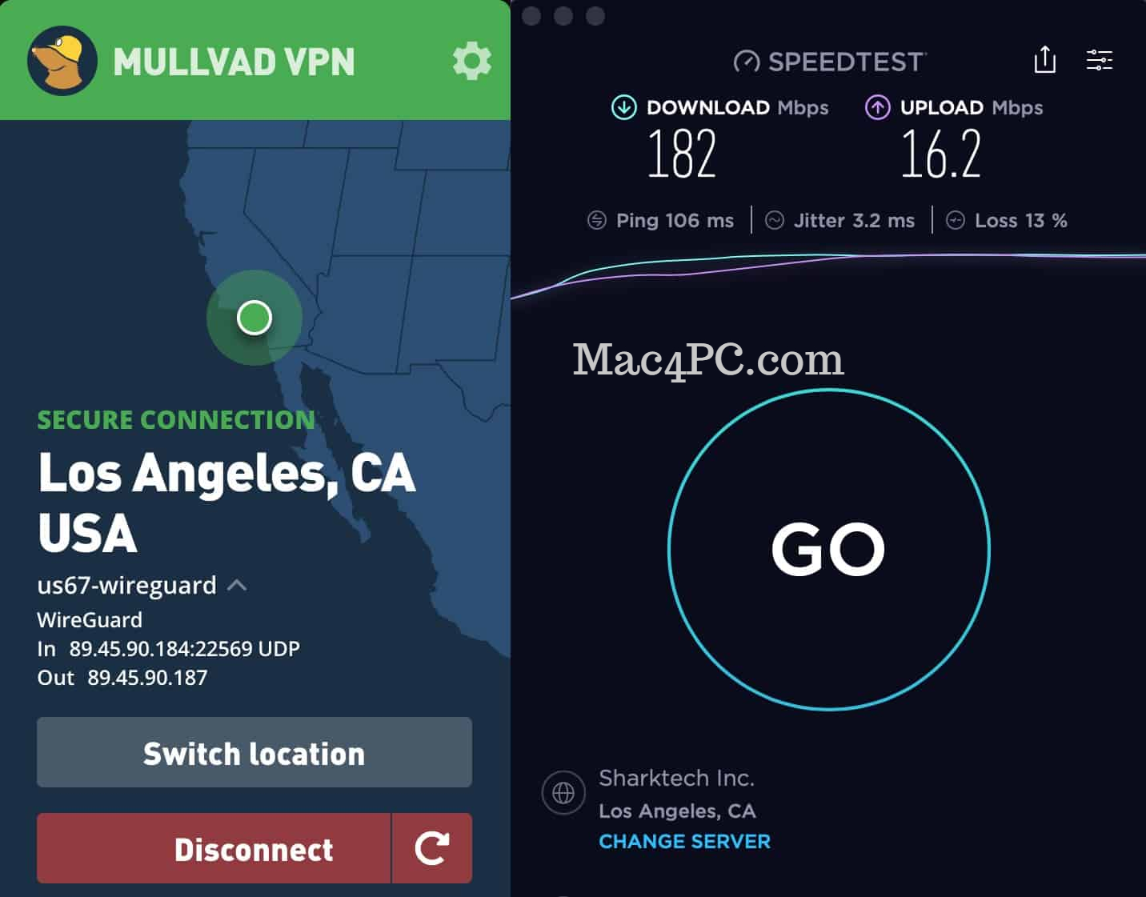Viewport: 1146px width, 897px height.
Task: Click the Sharktech Inc. server name
Action: [x=677, y=778]
